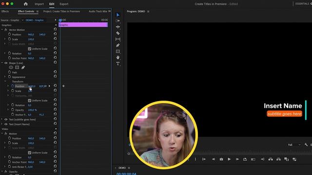This screenshot has height=175, width=312.
Task: Toggle animation stopwatch for shape Opacity
Action: 13,109
